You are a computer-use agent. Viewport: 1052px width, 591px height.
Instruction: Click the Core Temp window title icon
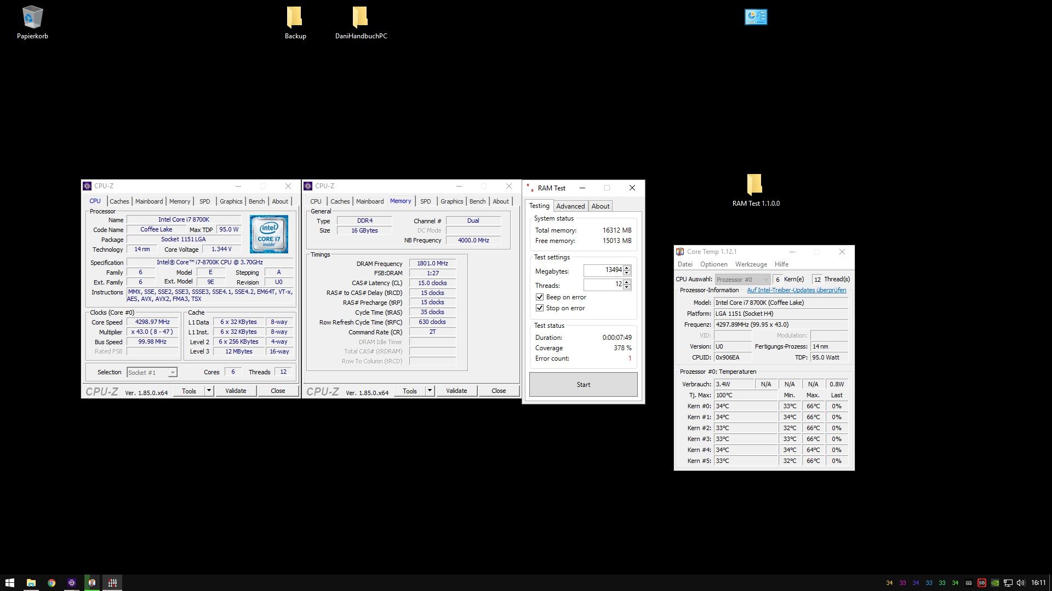[x=680, y=252]
